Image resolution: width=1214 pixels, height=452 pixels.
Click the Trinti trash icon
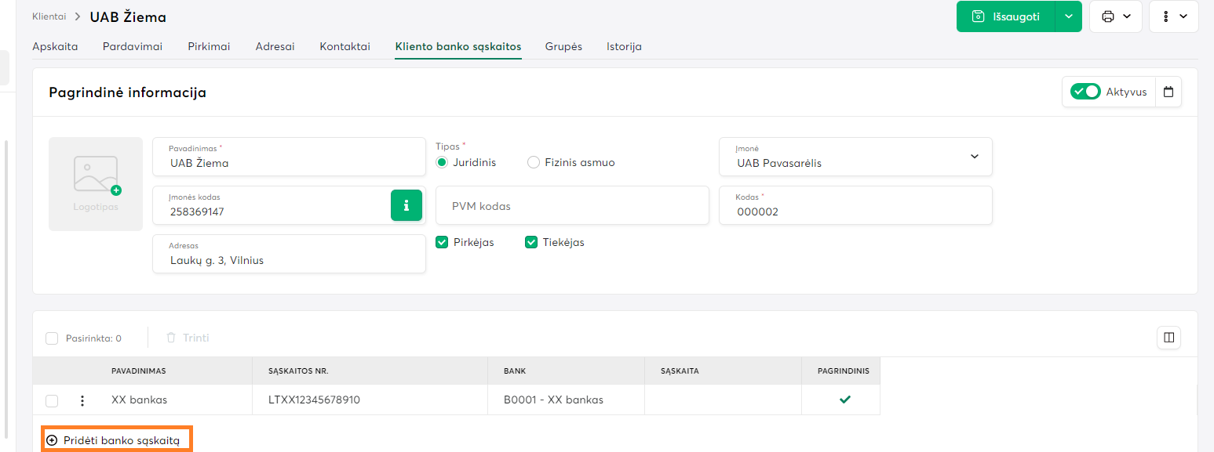pos(171,338)
